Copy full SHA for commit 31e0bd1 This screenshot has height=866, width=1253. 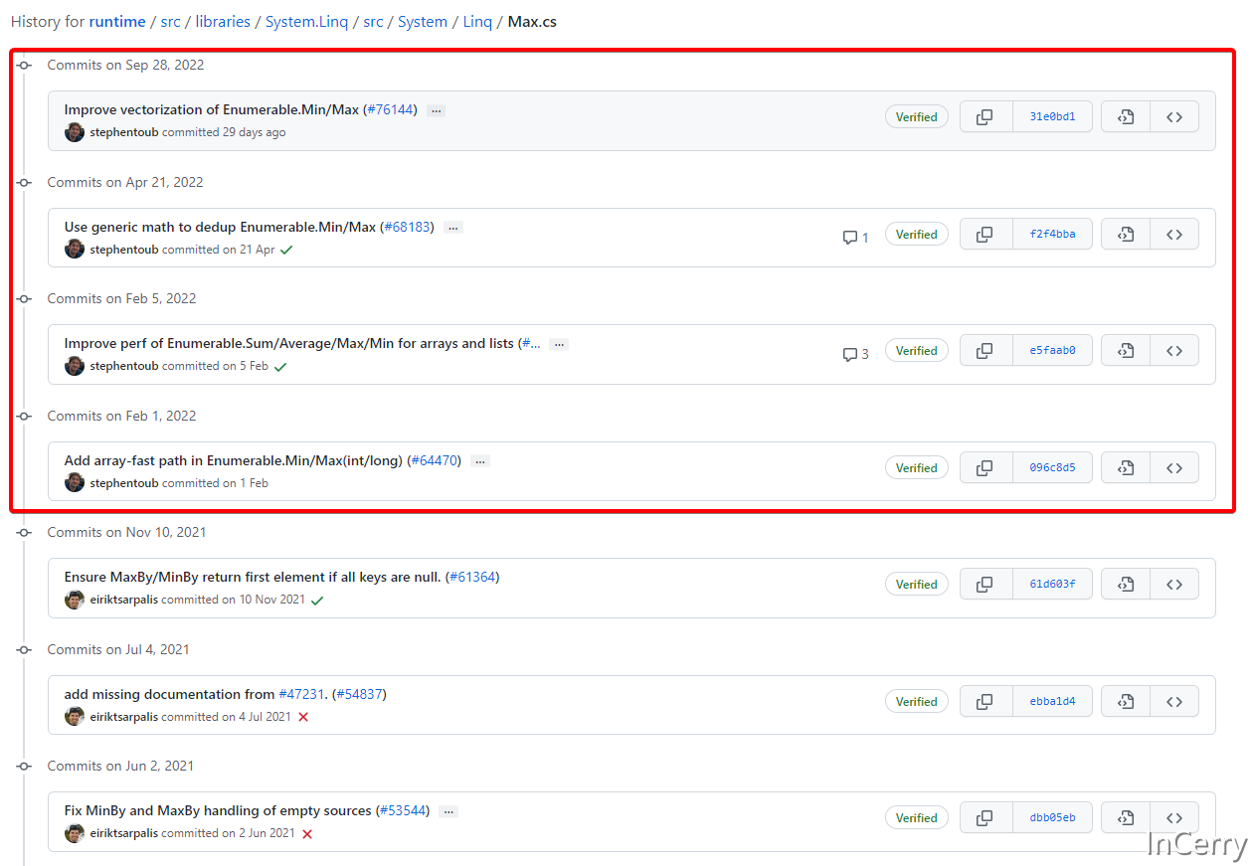(x=984, y=117)
